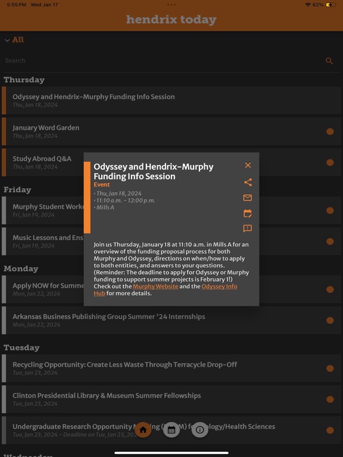The width and height of the screenshot is (343, 457).
Task: Go to the Home tab button
Action: (143, 430)
